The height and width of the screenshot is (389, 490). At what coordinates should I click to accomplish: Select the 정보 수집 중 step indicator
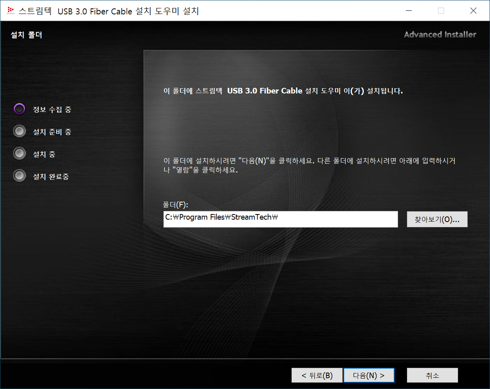19,109
